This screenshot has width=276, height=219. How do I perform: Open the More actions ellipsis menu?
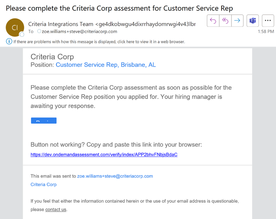coord(268,21)
